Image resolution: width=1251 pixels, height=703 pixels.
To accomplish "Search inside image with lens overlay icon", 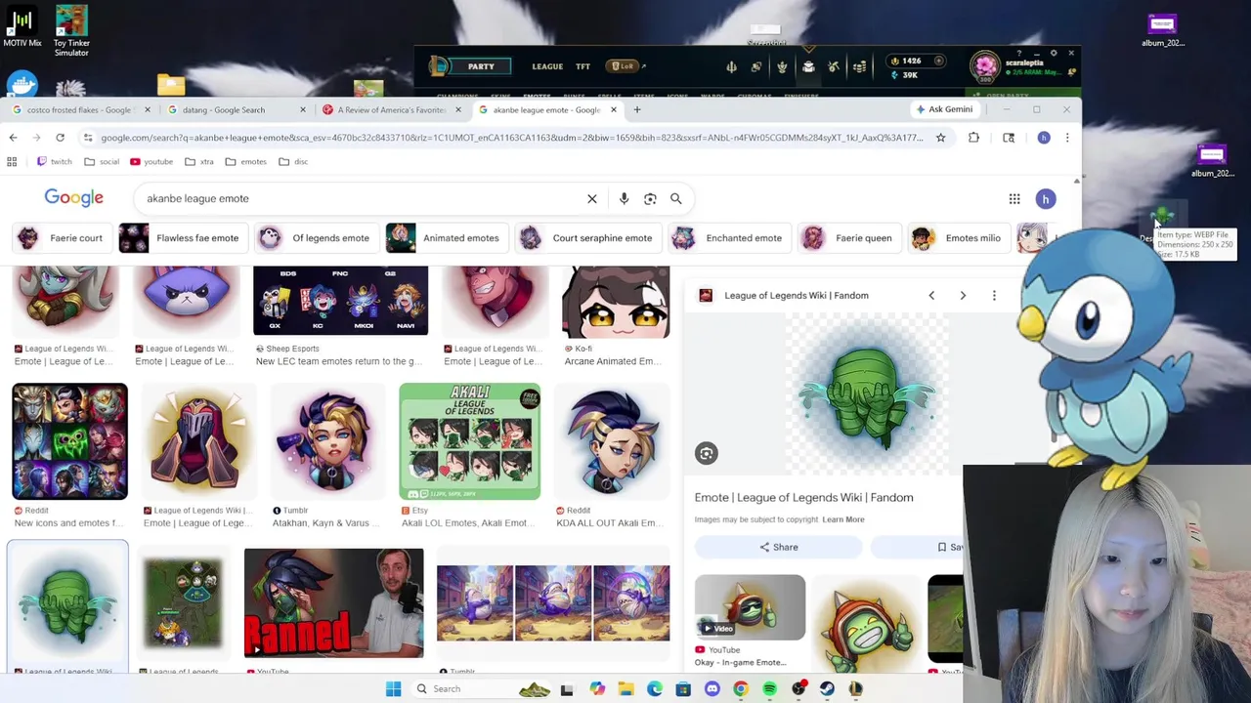I will (x=706, y=453).
